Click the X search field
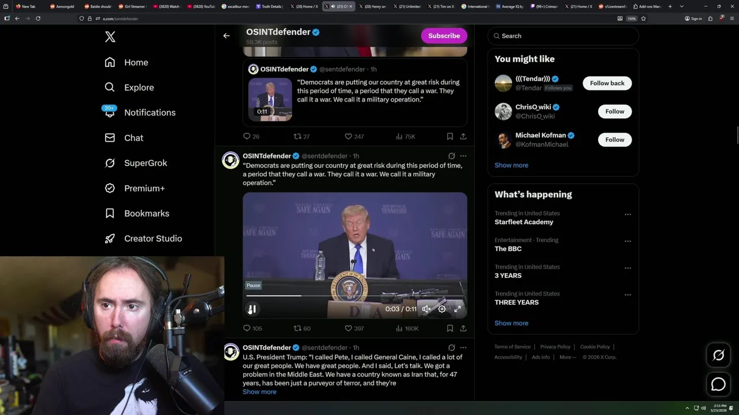 tap(563, 36)
